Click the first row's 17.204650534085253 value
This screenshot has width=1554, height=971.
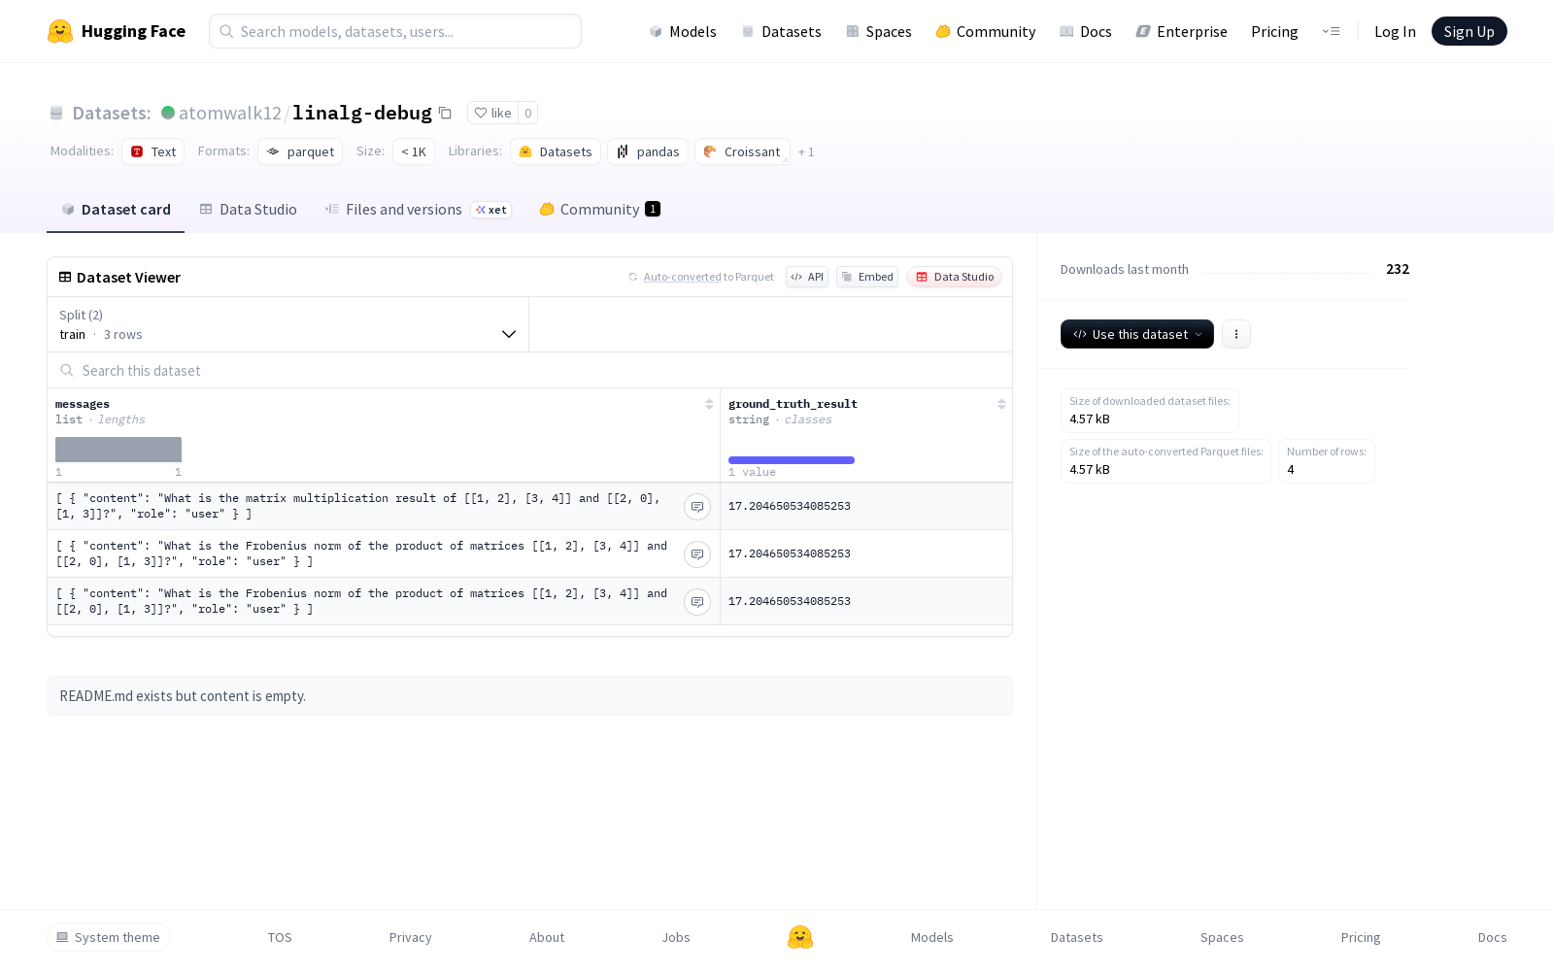pos(790,506)
